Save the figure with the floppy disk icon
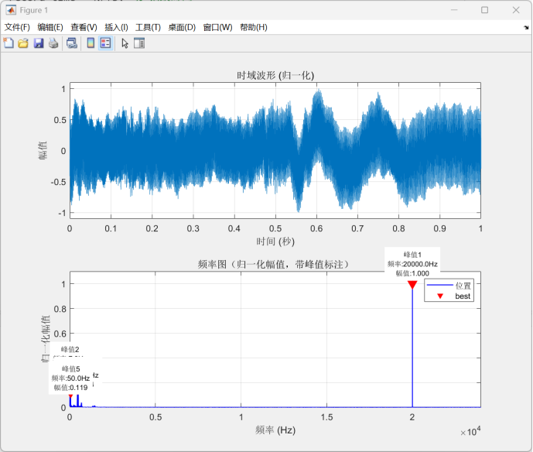Screen dimensions: 533x452 click(39, 43)
